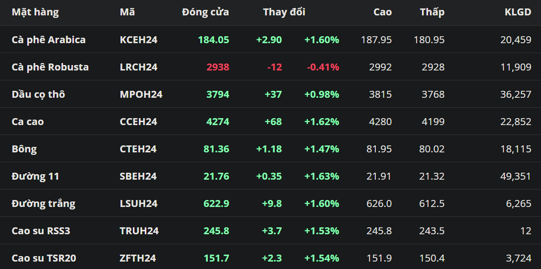The height and width of the screenshot is (269, 541).
Task: Click the Đường trắng commodity name
Action: point(44,203)
